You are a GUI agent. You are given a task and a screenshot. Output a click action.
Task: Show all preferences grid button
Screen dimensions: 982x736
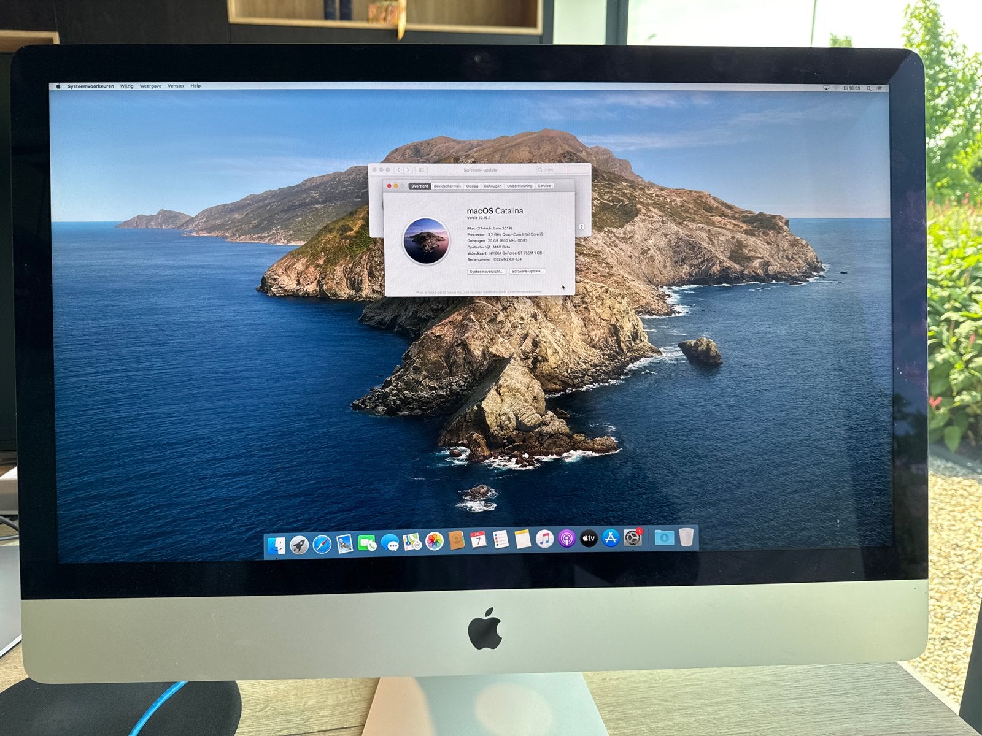tap(421, 170)
